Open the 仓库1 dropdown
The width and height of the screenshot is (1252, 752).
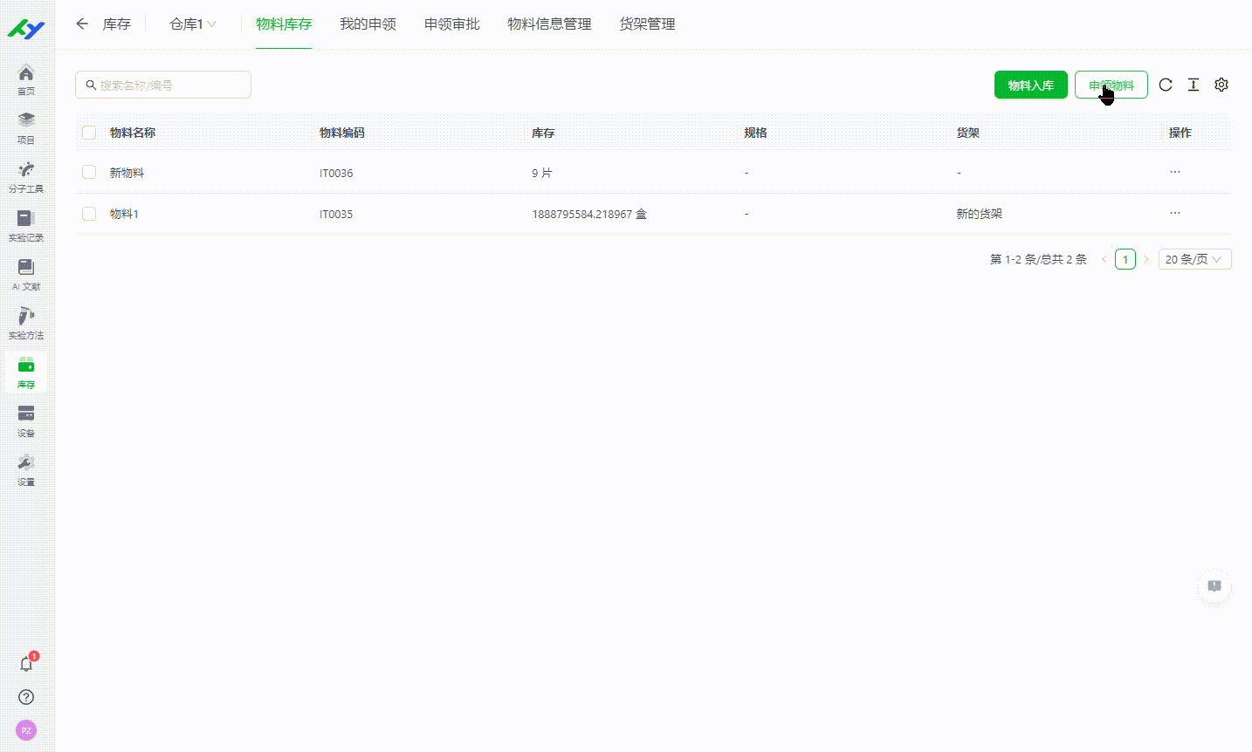pyautogui.click(x=191, y=24)
